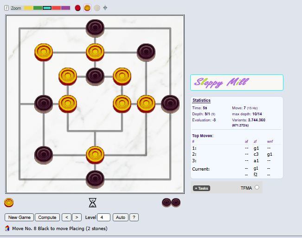Expand the + Tasks button

click(x=201, y=188)
